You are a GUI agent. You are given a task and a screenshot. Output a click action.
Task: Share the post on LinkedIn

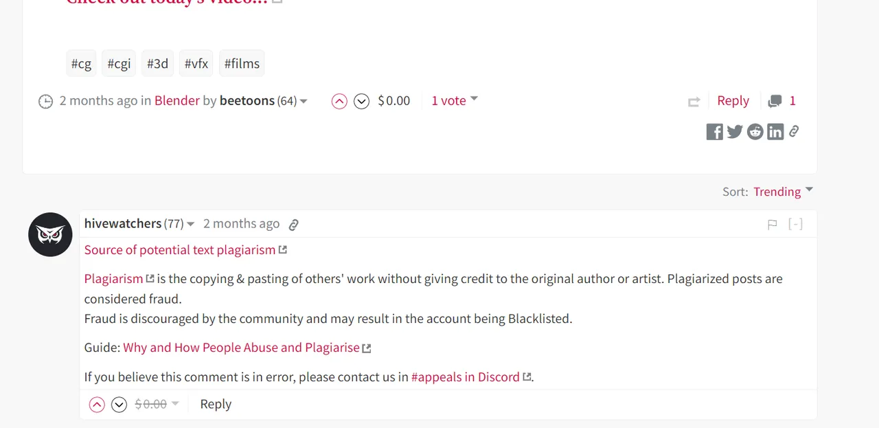click(775, 132)
